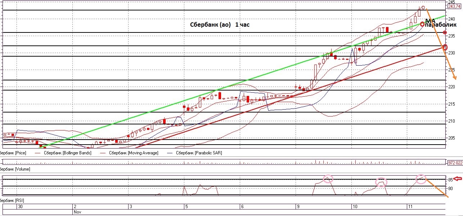This screenshot has height=216, width=463.
Task: Select the [RSI] panel label
Action: tap(12, 200)
